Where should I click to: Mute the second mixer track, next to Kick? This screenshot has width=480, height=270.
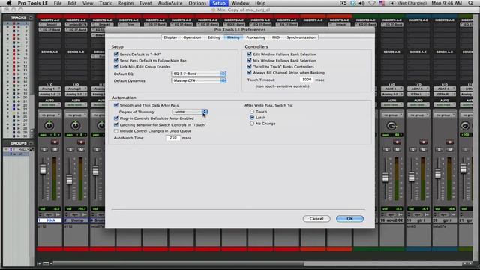[x=81, y=150]
